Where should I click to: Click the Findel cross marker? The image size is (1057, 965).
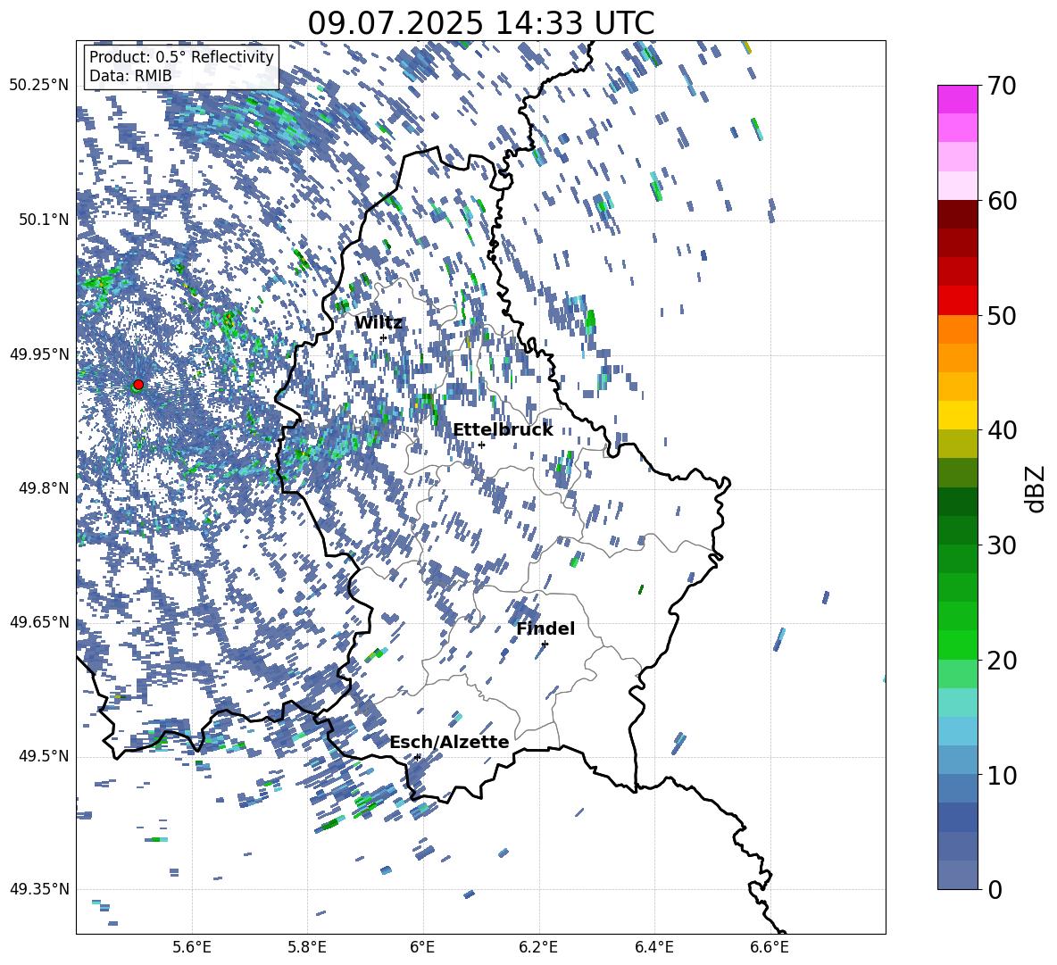coord(545,644)
